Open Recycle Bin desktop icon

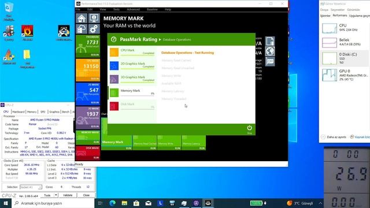[9, 10]
